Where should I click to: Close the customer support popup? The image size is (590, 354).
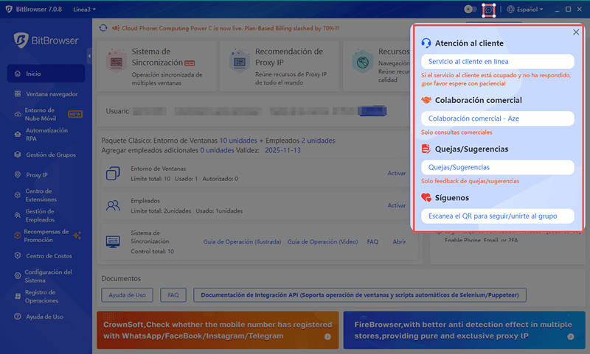pyautogui.click(x=575, y=32)
